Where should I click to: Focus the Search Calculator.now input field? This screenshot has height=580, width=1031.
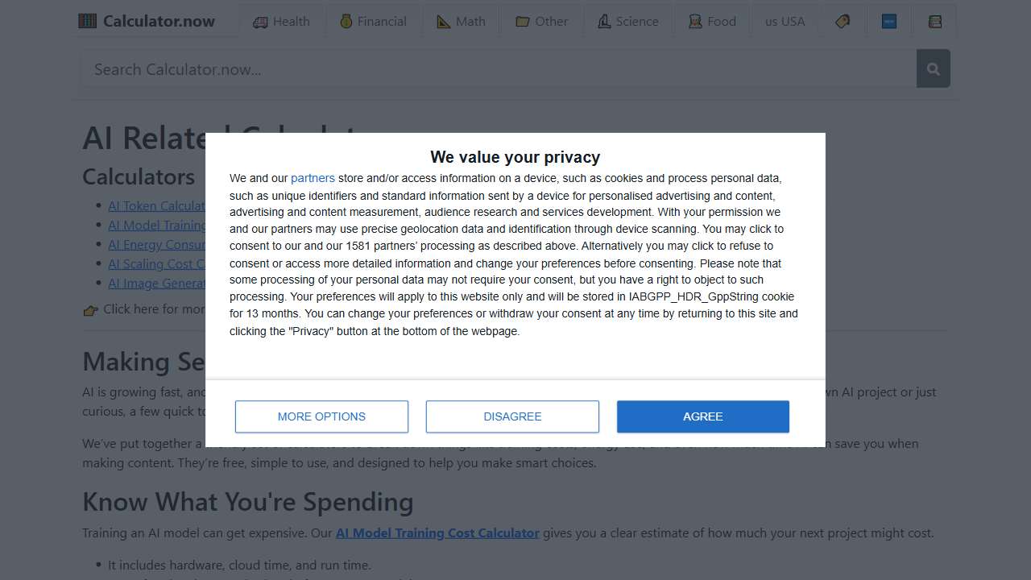coord(498,69)
